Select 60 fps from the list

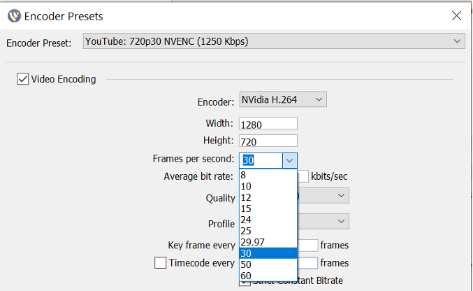point(268,276)
